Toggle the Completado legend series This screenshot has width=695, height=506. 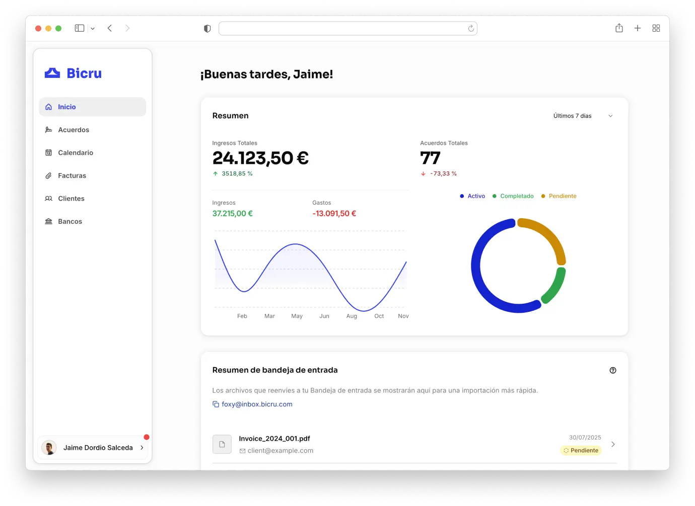pos(513,196)
